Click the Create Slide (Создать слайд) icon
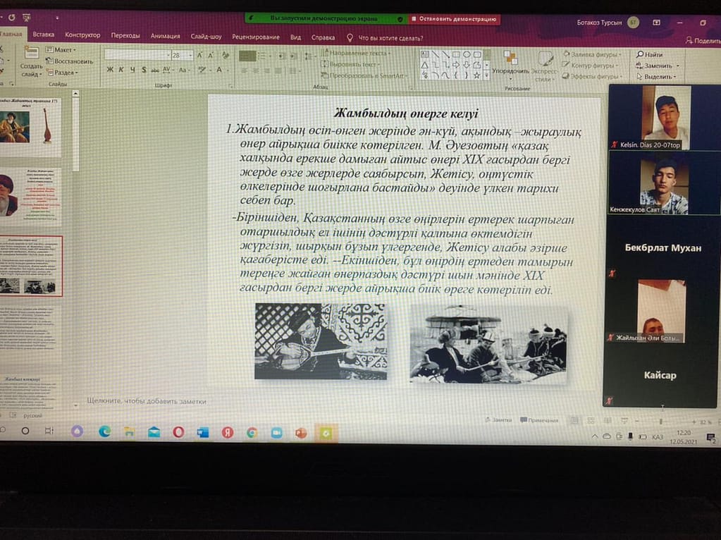 (31, 61)
